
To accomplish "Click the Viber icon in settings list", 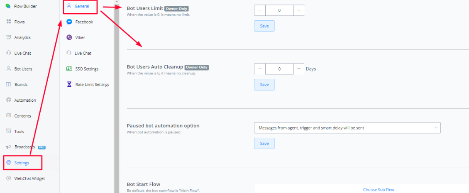I will pos(69,37).
